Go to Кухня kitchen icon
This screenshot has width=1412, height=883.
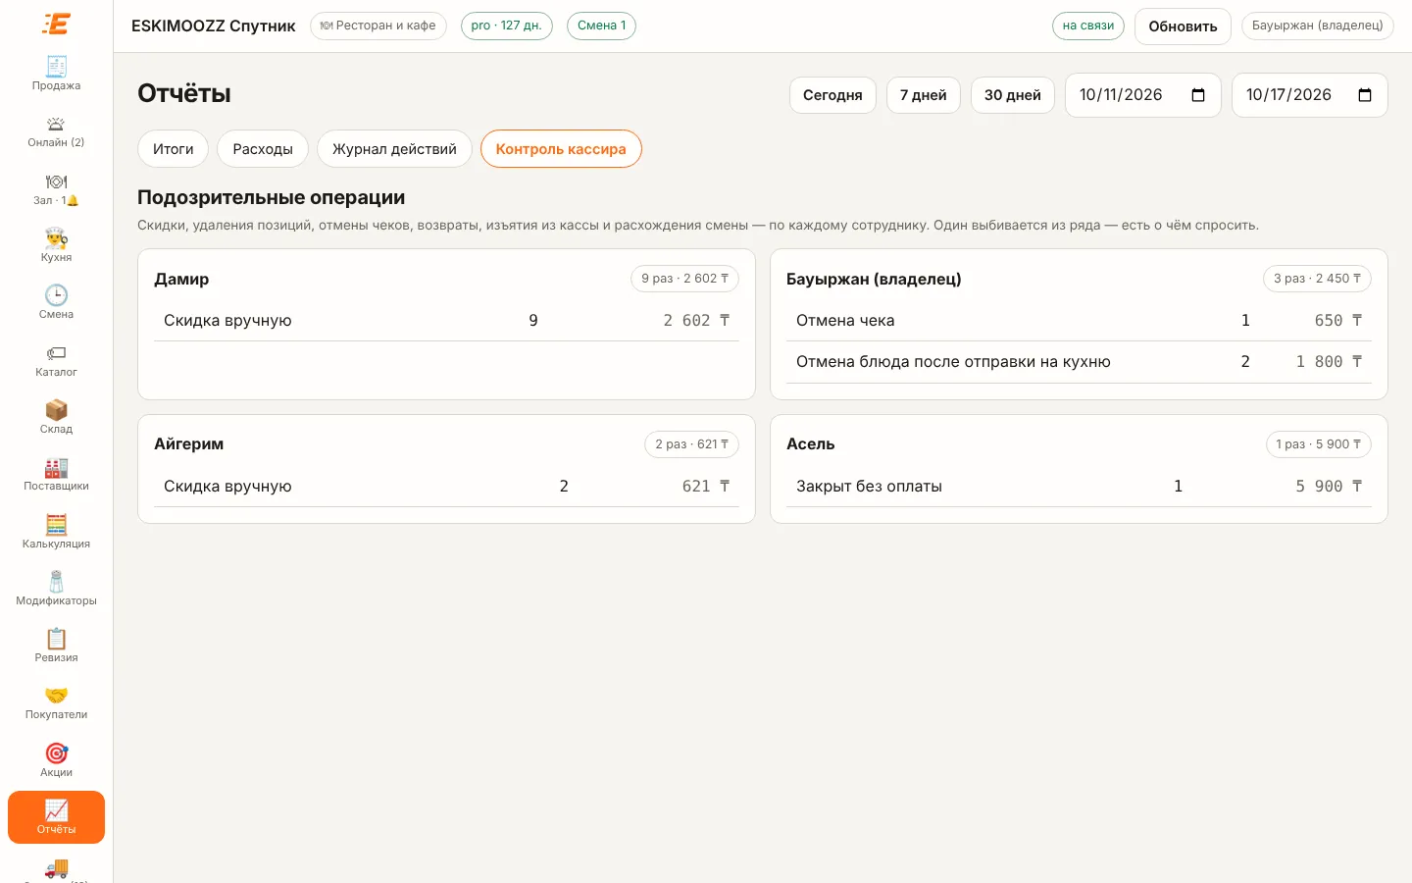[x=56, y=238]
